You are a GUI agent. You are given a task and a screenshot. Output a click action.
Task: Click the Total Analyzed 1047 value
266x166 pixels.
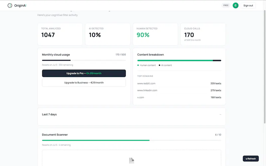coord(48,35)
